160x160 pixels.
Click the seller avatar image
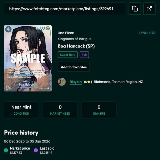pyautogui.click(x=62, y=82)
